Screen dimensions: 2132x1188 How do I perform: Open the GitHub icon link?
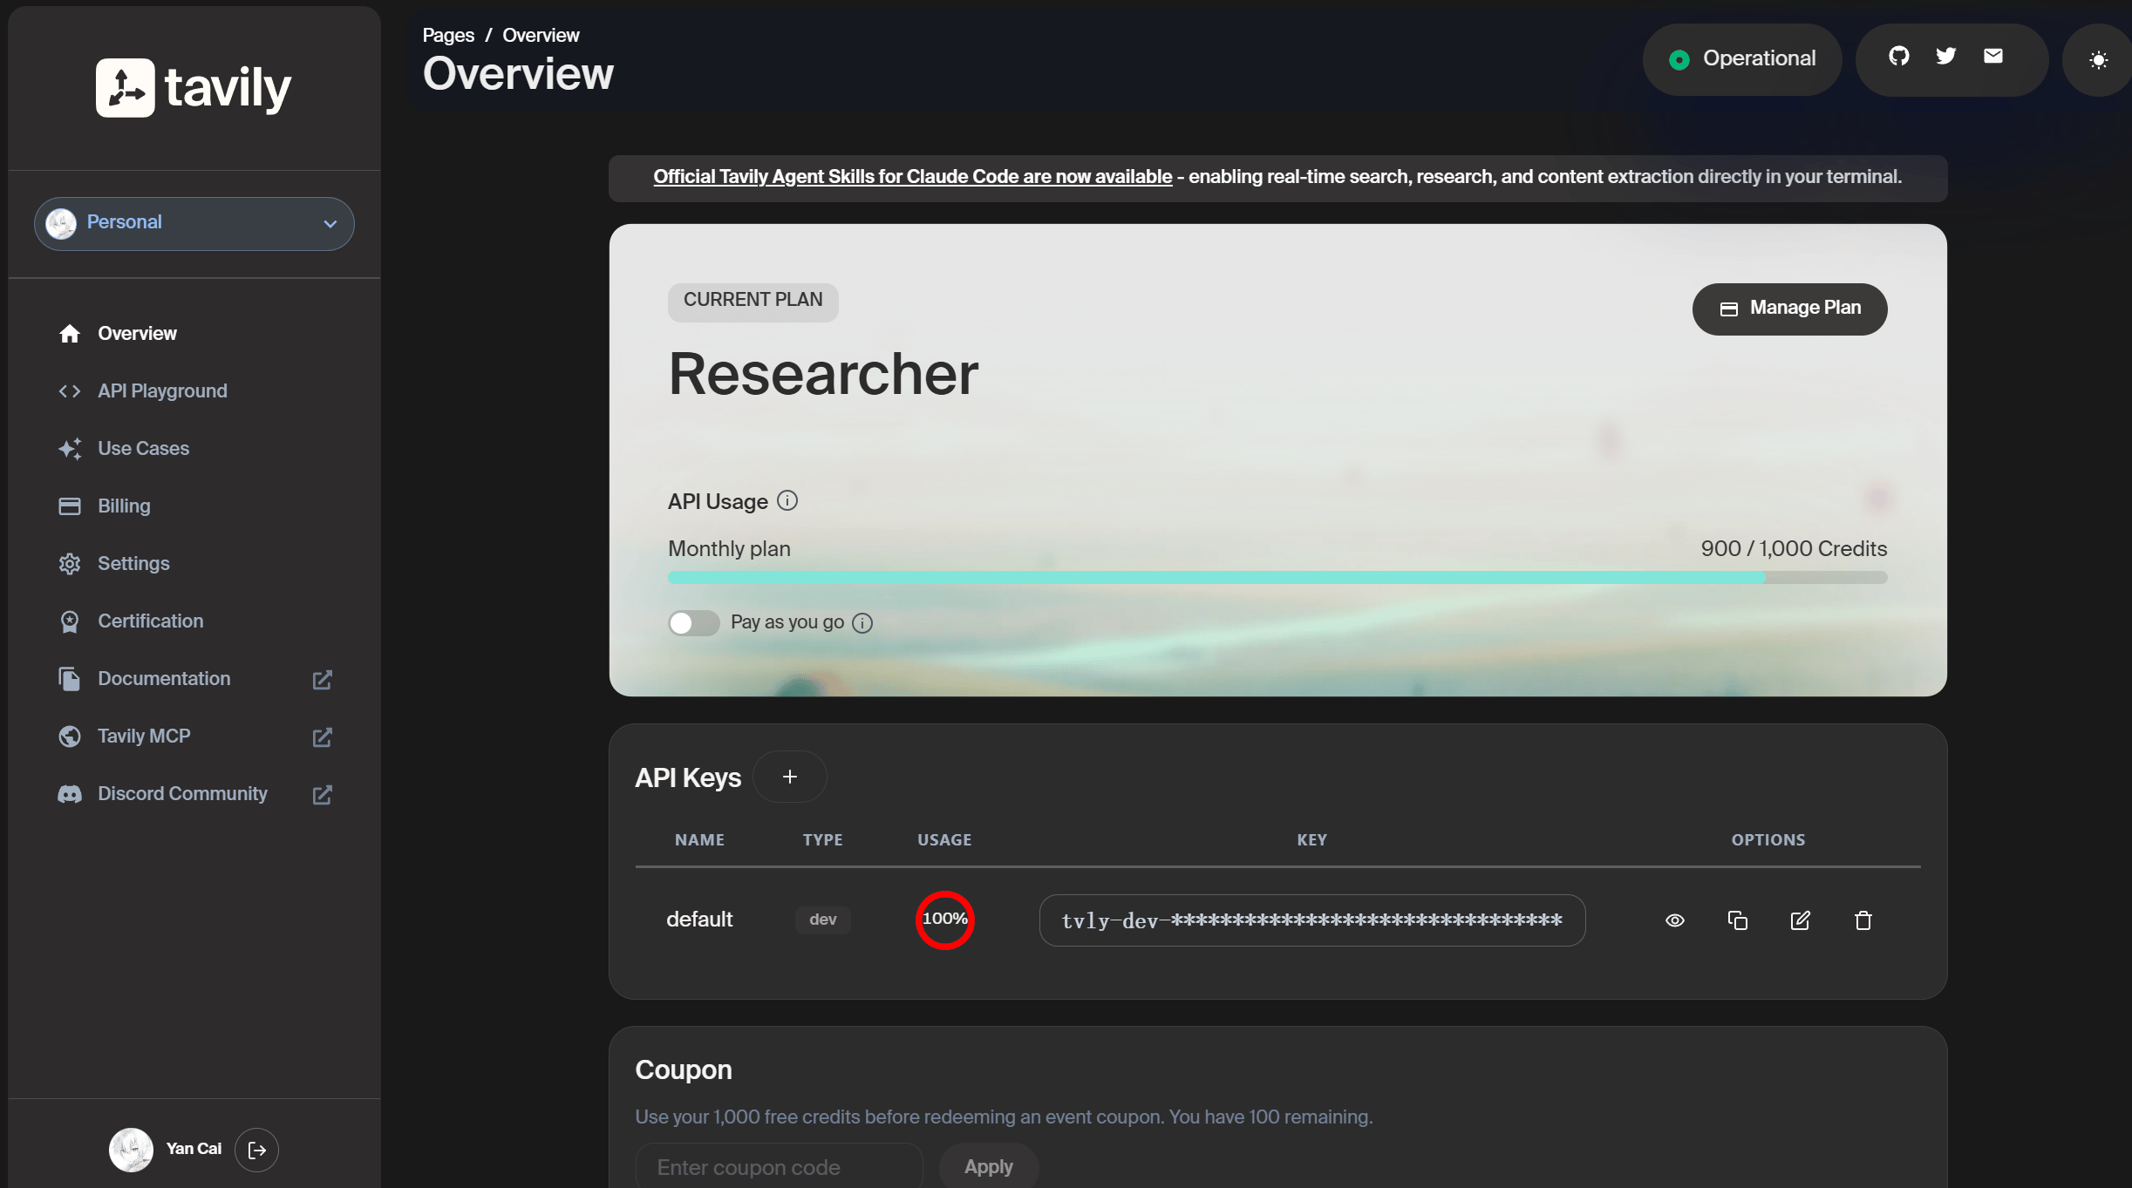coord(1899,57)
